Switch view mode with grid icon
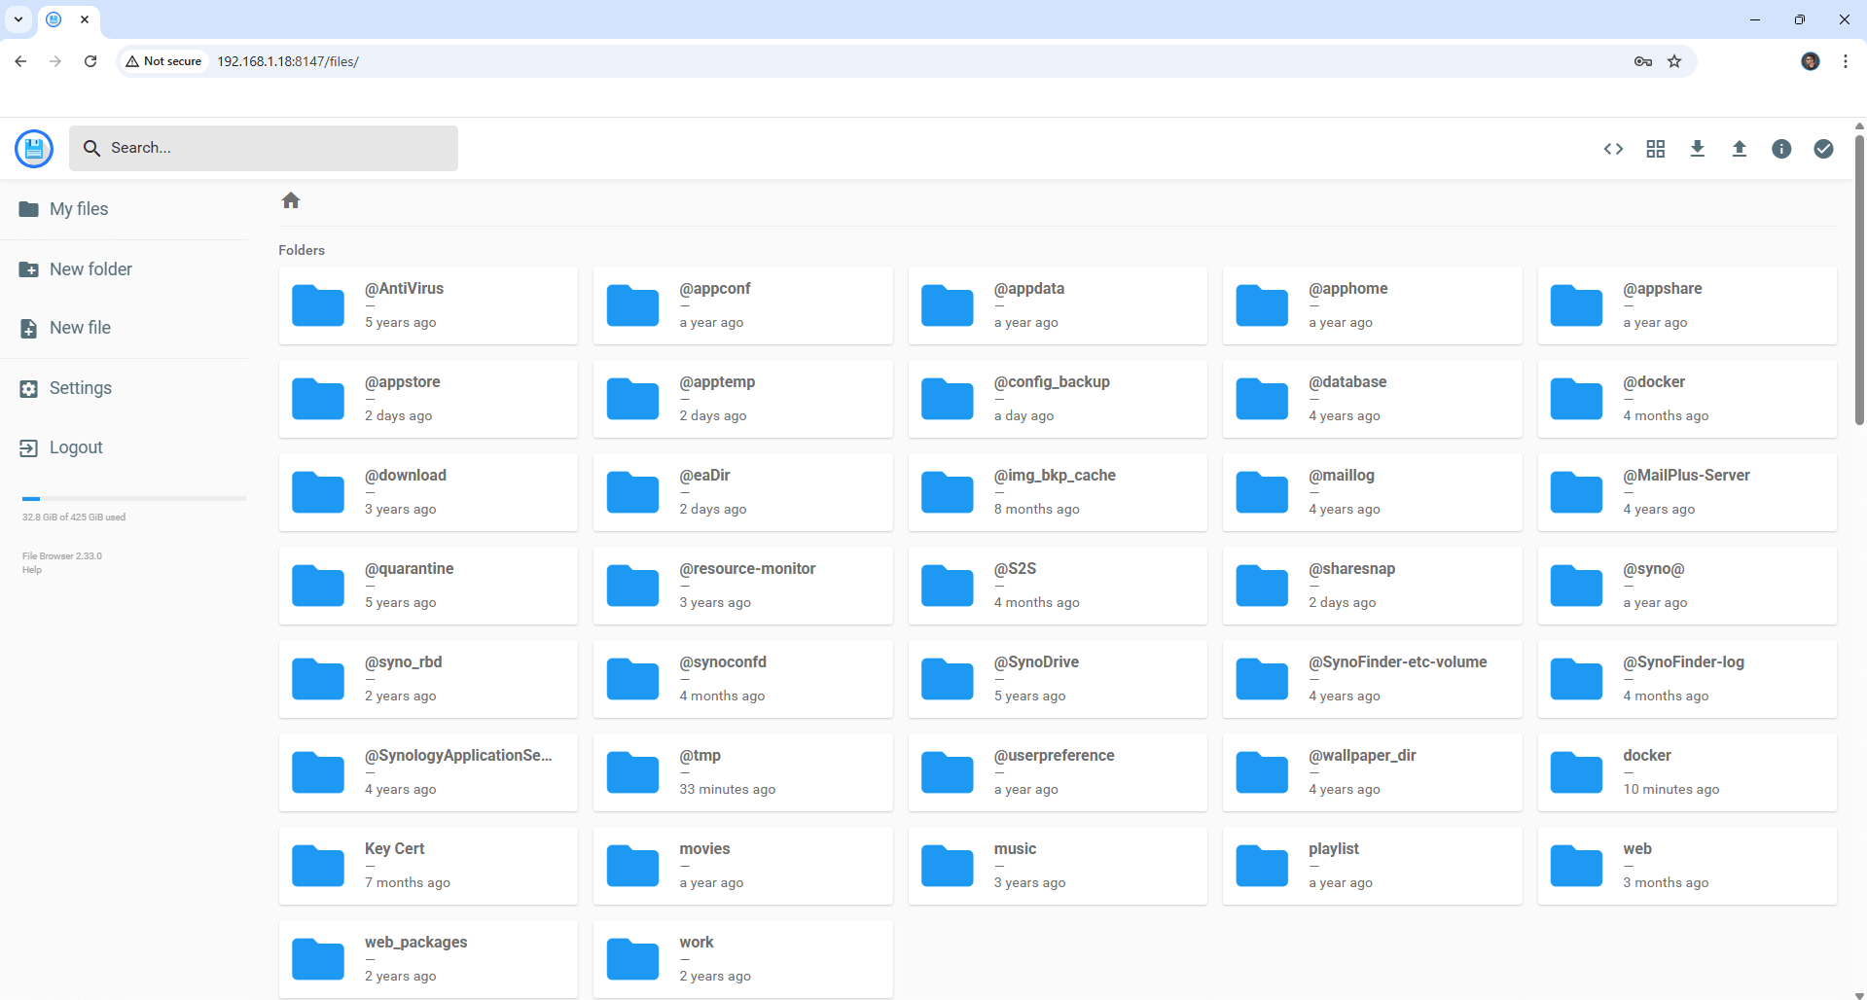 pos(1655,149)
